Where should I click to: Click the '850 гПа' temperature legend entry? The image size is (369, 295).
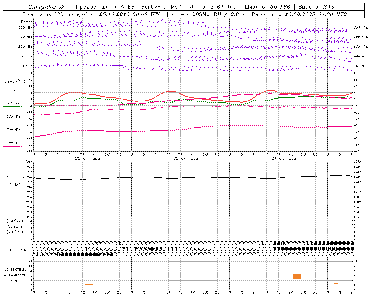pos(14,117)
